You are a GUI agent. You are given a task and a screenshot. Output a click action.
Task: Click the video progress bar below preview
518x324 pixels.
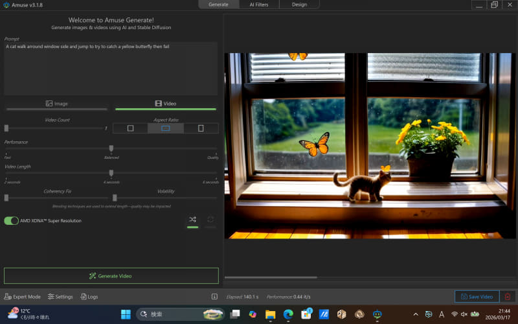pos(370,277)
